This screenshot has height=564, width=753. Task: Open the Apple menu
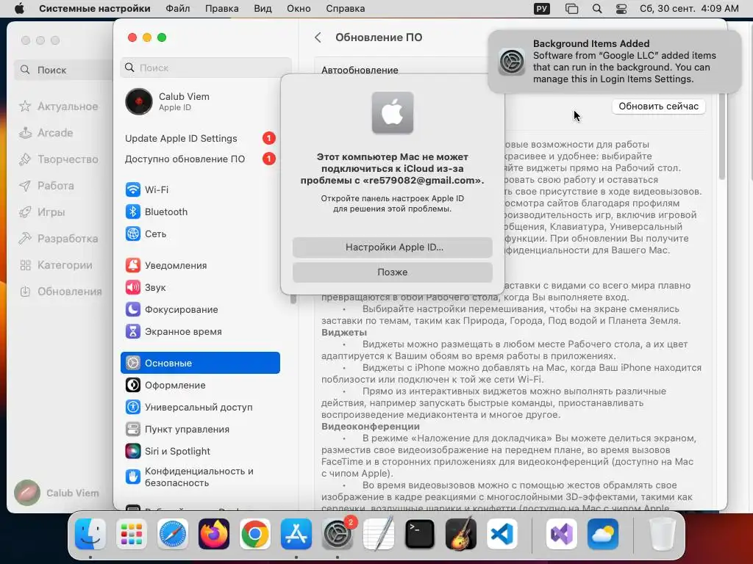coord(19,9)
